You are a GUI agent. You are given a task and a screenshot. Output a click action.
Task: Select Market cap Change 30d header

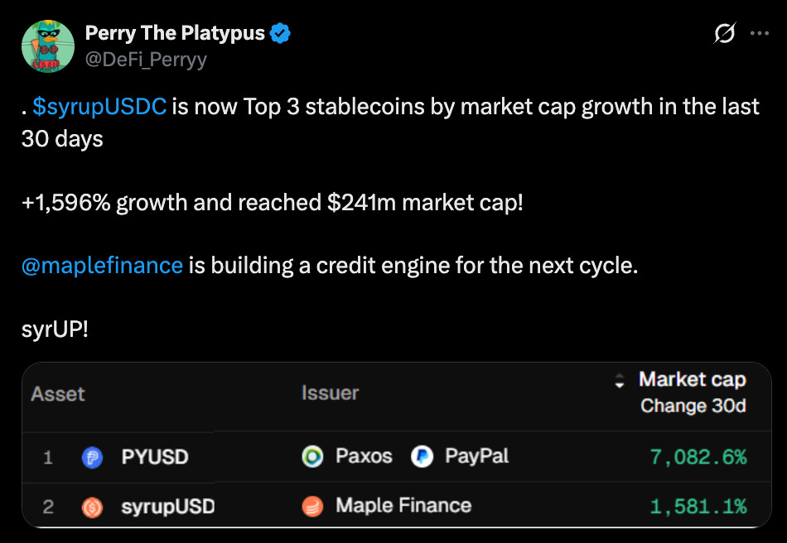tap(693, 392)
